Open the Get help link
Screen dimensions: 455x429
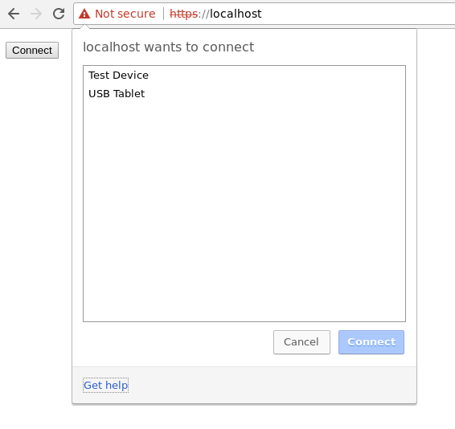(105, 385)
